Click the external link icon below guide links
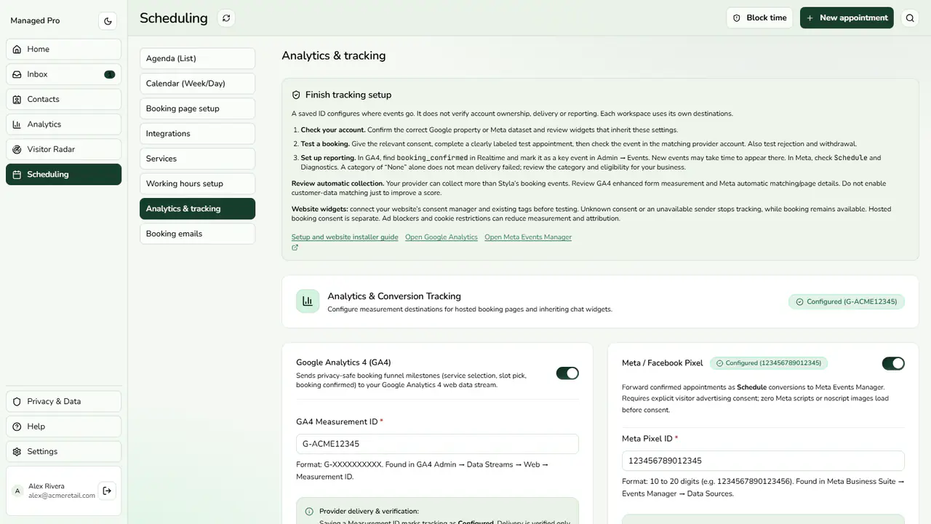 coord(295,247)
